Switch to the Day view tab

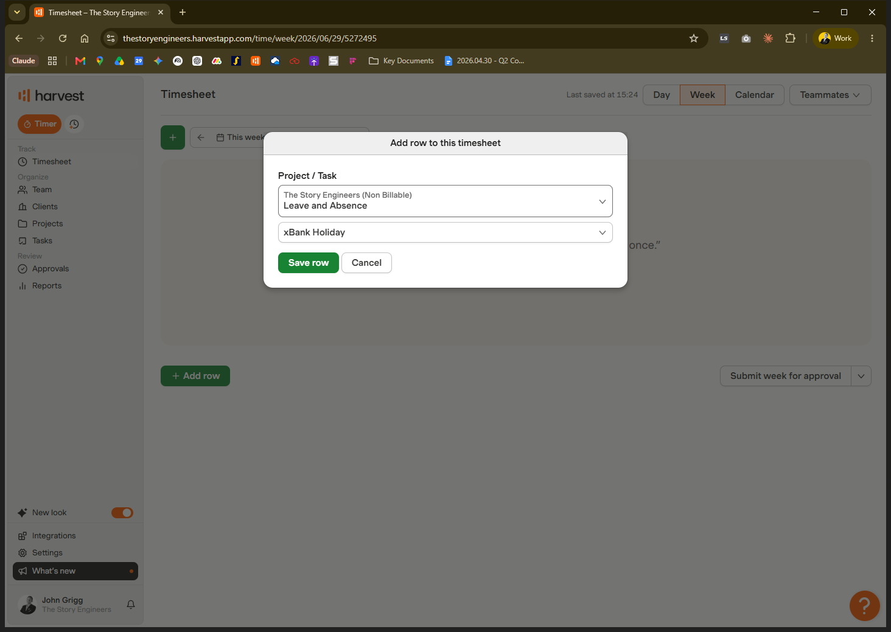click(x=662, y=95)
